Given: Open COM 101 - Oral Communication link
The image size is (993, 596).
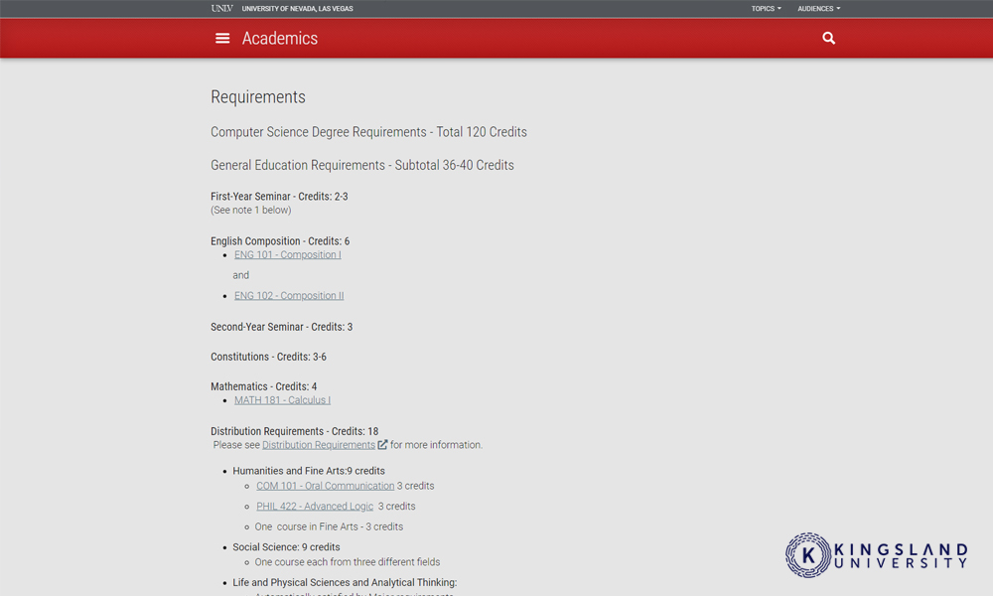Looking at the screenshot, I should pos(325,486).
